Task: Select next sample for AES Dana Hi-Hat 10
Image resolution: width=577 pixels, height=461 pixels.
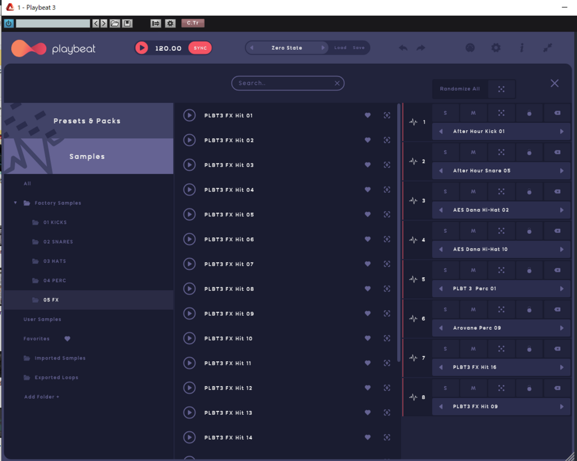Action: coord(562,249)
